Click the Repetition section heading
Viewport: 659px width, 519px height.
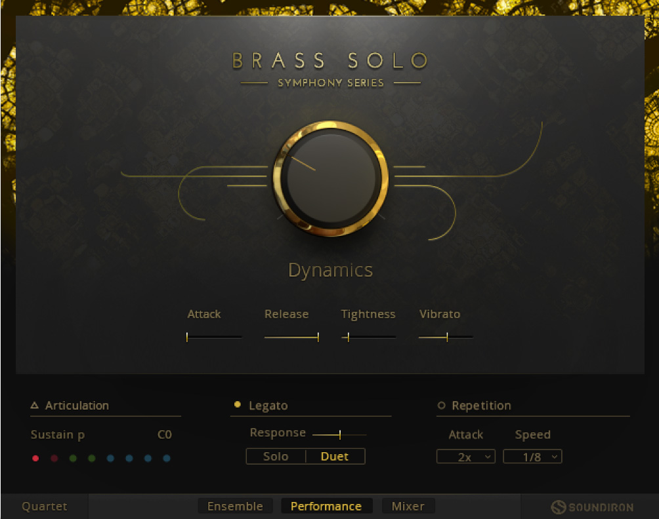click(x=481, y=406)
